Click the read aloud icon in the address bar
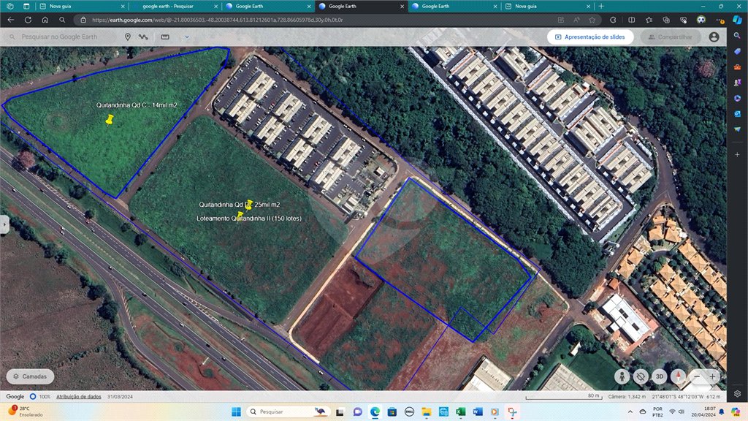Image resolution: width=748 pixels, height=421 pixels. pyautogui.click(x=576, y=20)
